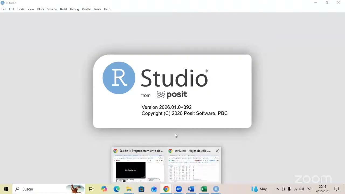The width and height of the screenshot is (345, 194).
Task: Restore down the RStudio window
Action: (x=327, y=3)
